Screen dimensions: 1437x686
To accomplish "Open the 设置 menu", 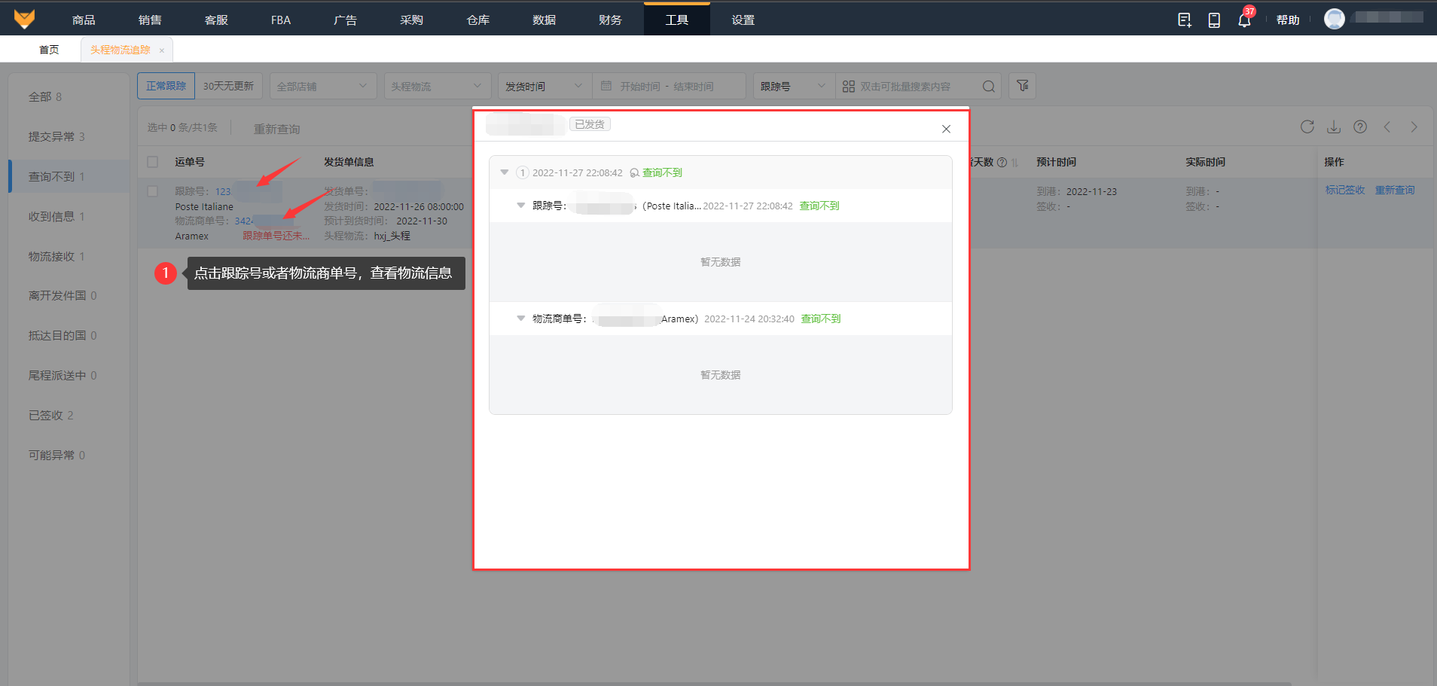I will point(743,20).
